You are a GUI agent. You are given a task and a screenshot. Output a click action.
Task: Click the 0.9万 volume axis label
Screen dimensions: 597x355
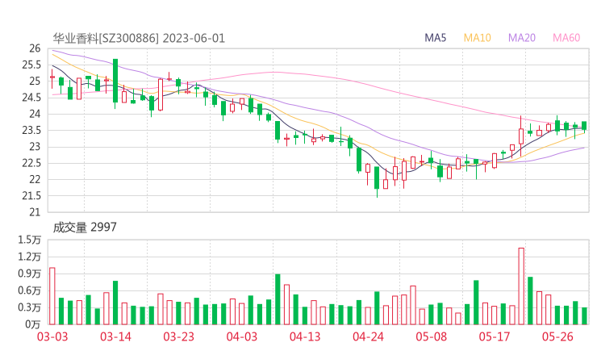click(29, 274)
